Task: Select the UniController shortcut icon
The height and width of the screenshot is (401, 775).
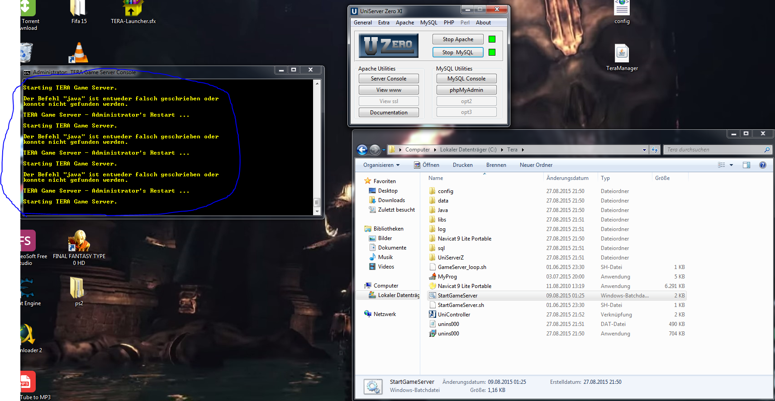Action: click(x=433, y=315)
